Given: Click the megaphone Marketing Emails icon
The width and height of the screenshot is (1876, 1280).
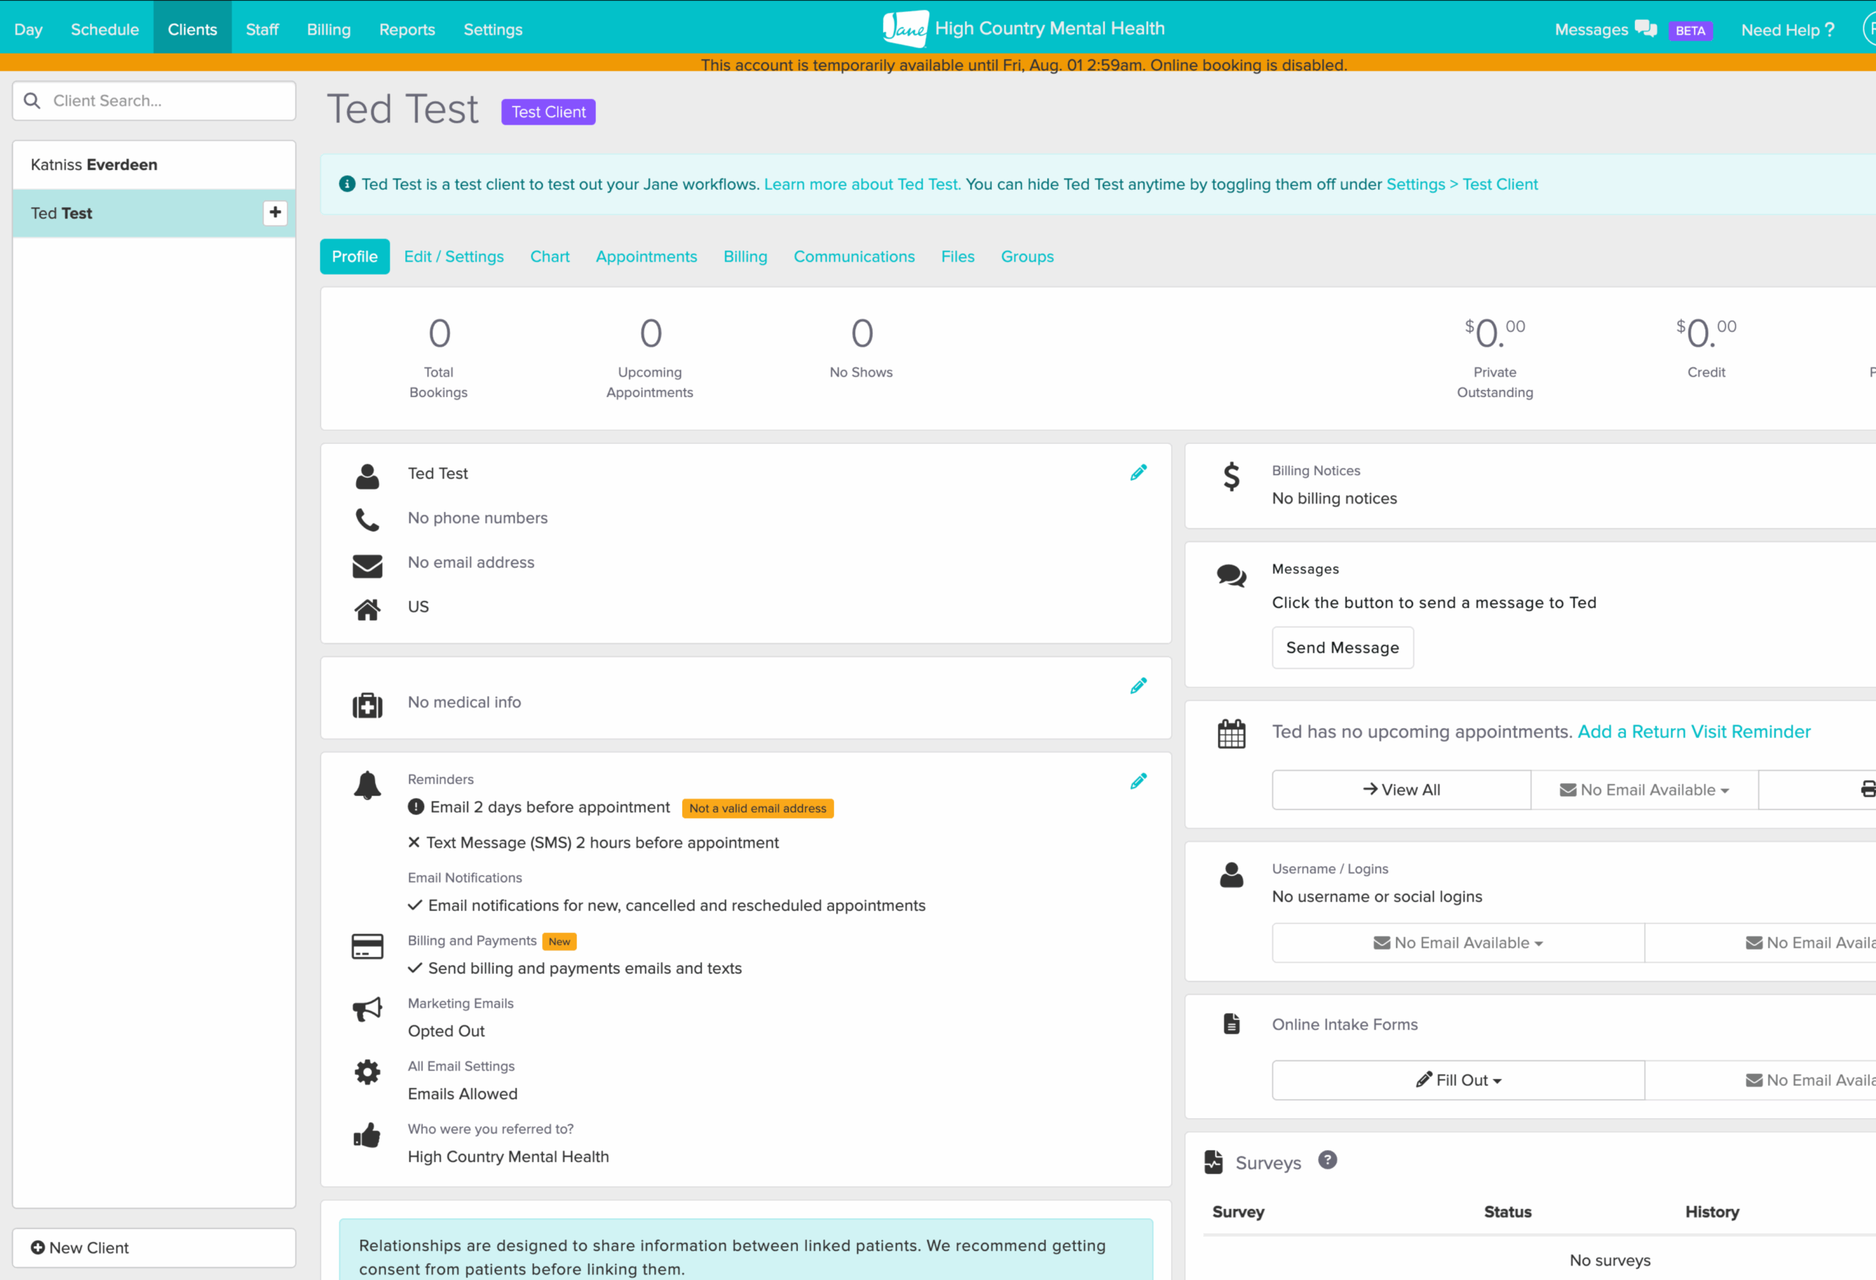Looking at the screenshot, I should pyautogui.click(x=367, y=1009).
